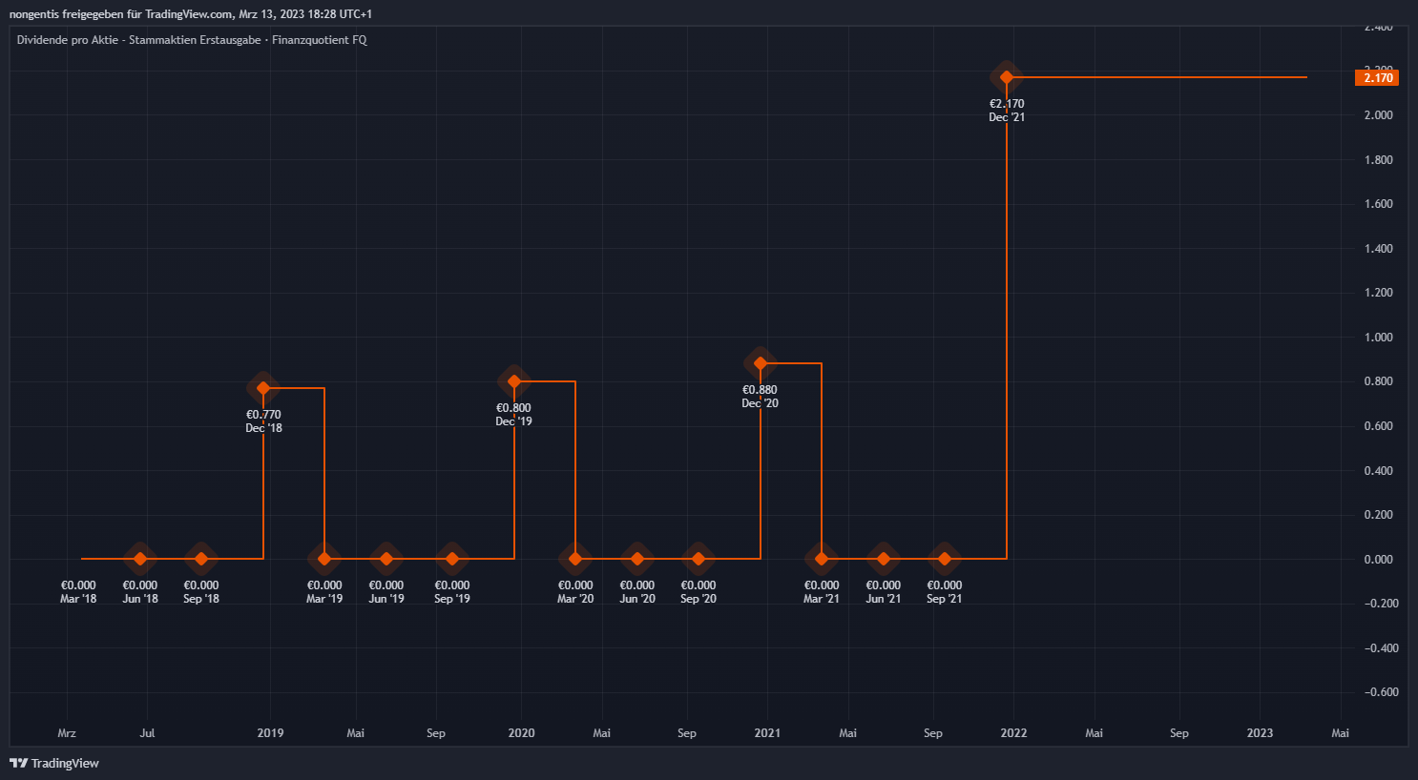
Task: Click the 2022 label on the time axis
Action: 1013,733
